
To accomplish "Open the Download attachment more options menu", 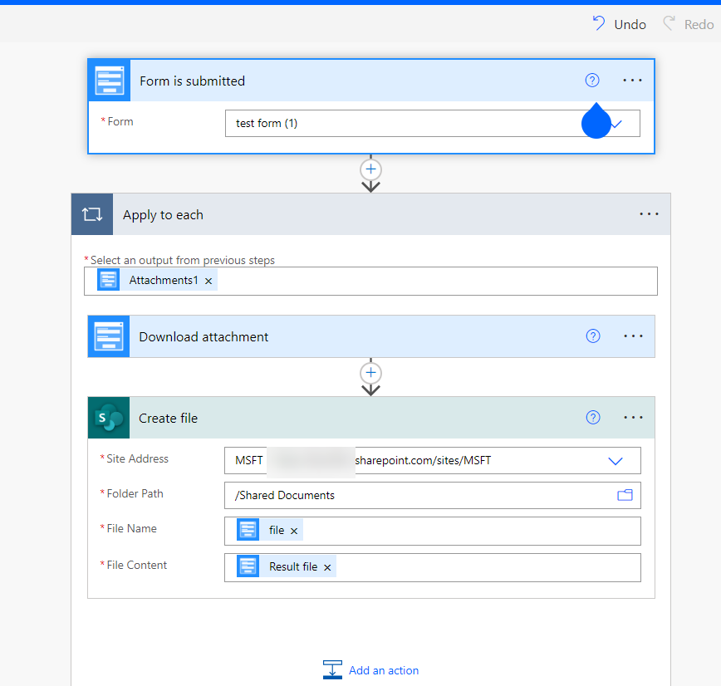I will 633,336.
